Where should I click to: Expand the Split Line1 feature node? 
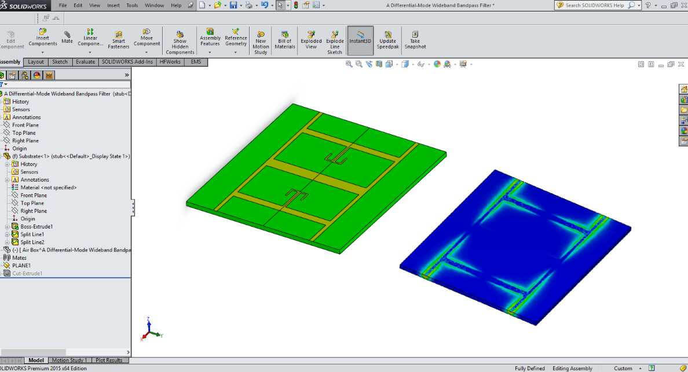point(8,234)
